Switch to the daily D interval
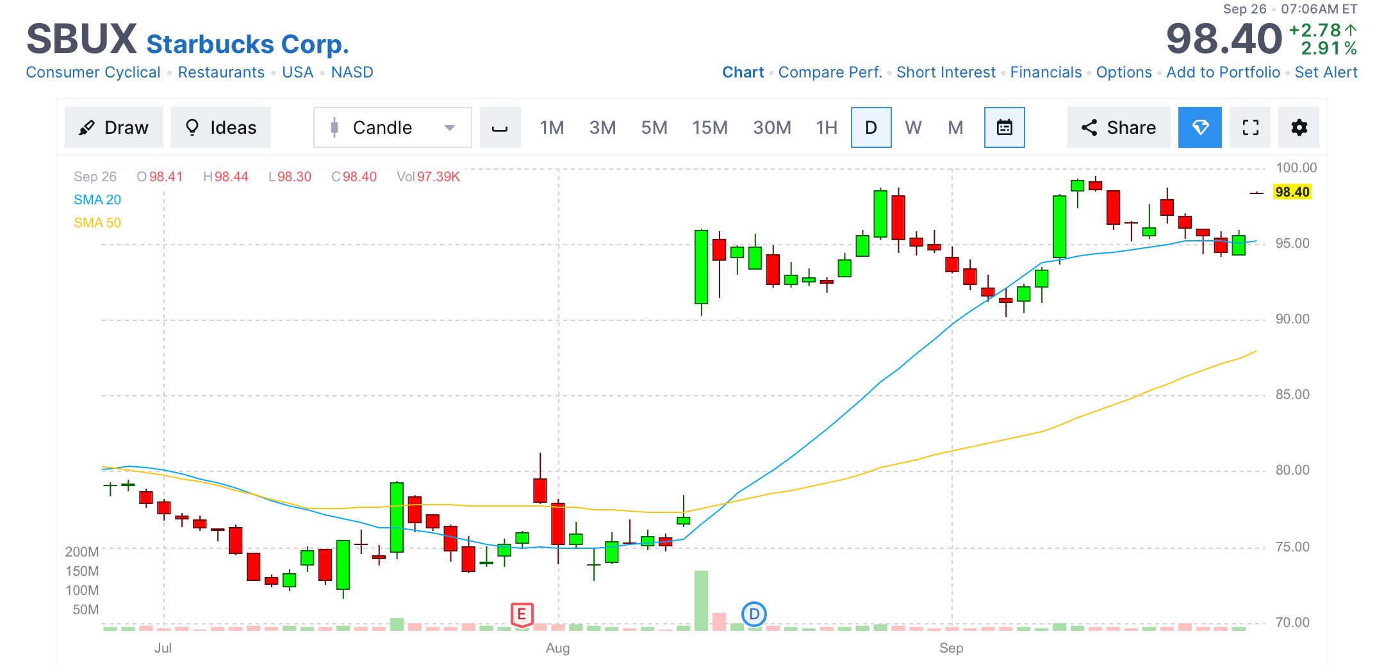Viewport: 1384px width, 668px height. tap(871, 127)
